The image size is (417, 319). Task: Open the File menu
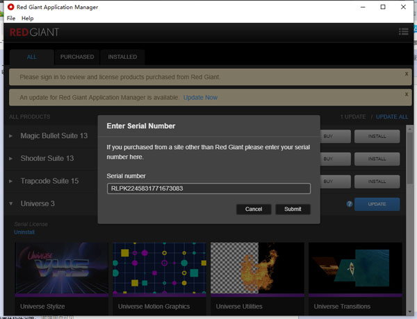pyautogui.click(x=11, y=18)
